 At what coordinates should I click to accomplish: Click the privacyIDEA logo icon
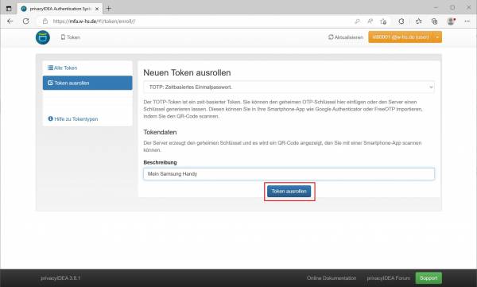click(x=43, y=37)
